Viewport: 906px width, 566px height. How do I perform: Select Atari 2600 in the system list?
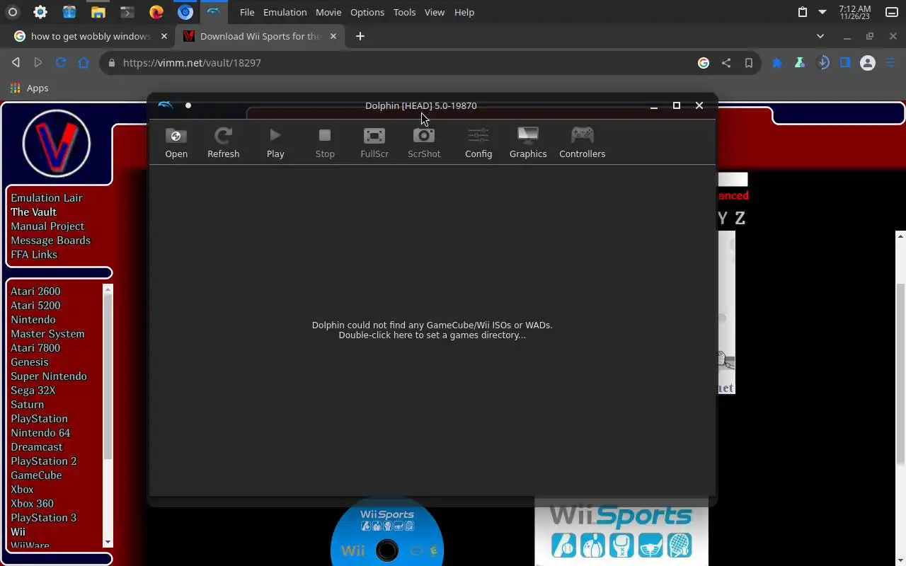(35, 291)
